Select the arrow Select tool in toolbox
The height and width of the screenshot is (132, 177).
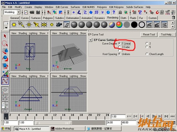pyautogui.click(x=5, y=36)
